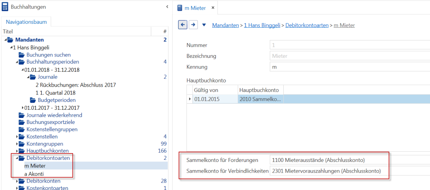Click the Nummer input field
The width and height of the screenshot is (430, 190).
click(x=350, y=45)
